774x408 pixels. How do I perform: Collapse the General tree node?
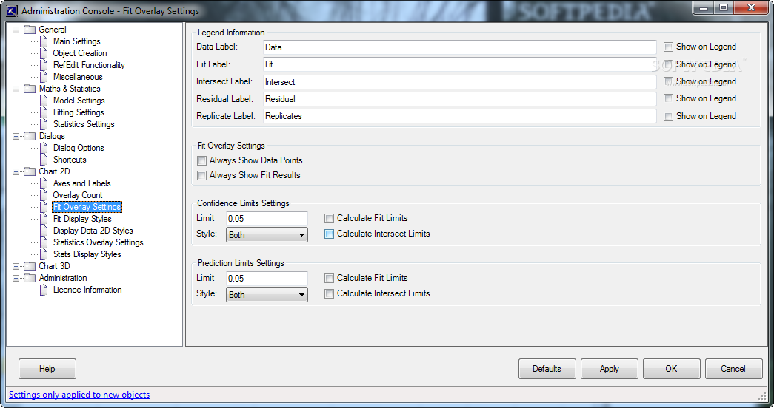16,30
